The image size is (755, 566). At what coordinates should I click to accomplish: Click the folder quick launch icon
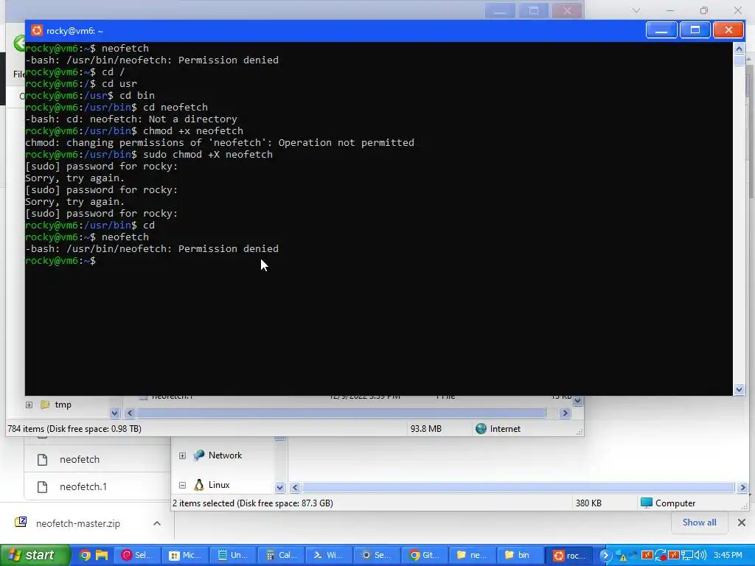point(102,555)
